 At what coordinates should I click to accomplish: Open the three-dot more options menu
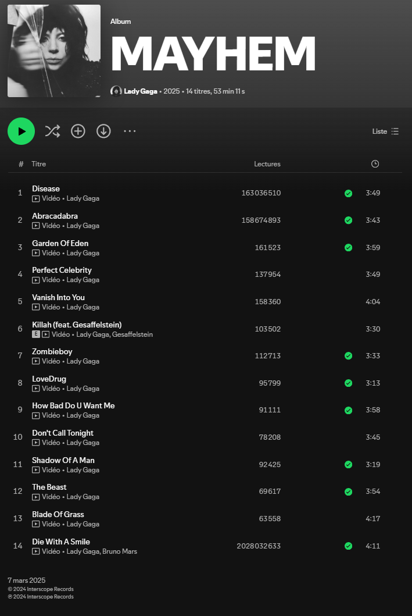(130, 131)
